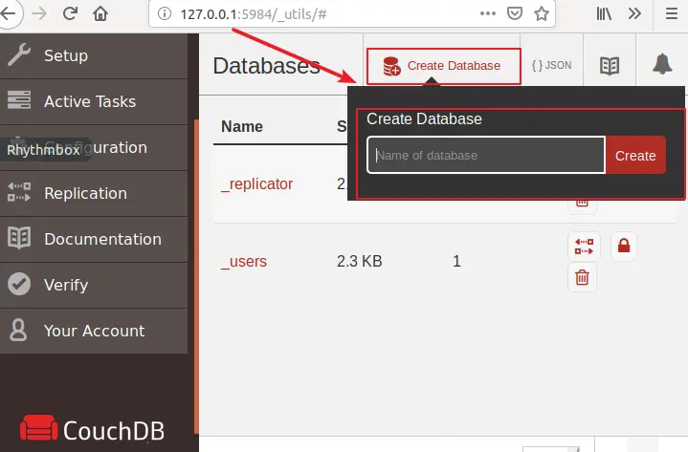
Task: Focus the Name of database field
Action: point(486,155)
